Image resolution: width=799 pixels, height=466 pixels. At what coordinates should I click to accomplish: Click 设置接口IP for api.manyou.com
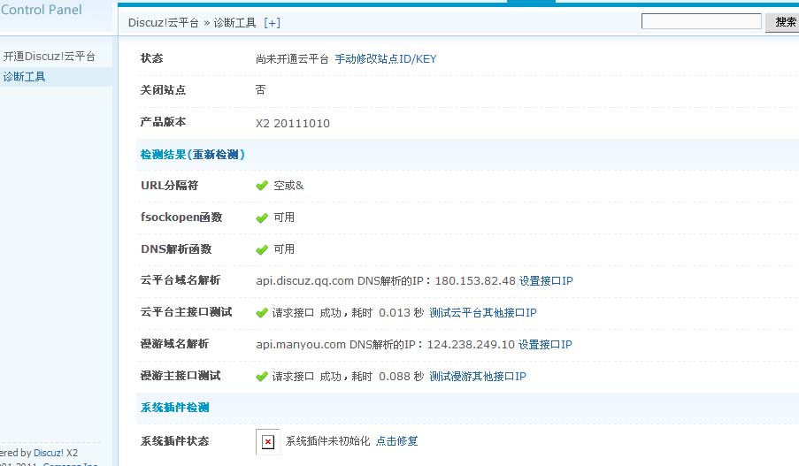pos(545,344)
